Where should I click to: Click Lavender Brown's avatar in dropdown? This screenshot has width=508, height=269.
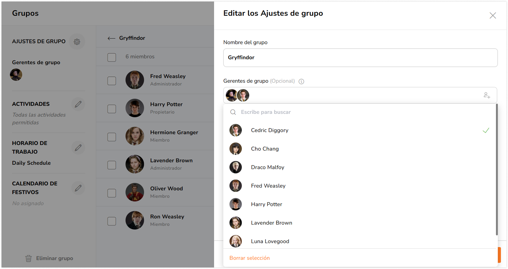click(236, 223)
